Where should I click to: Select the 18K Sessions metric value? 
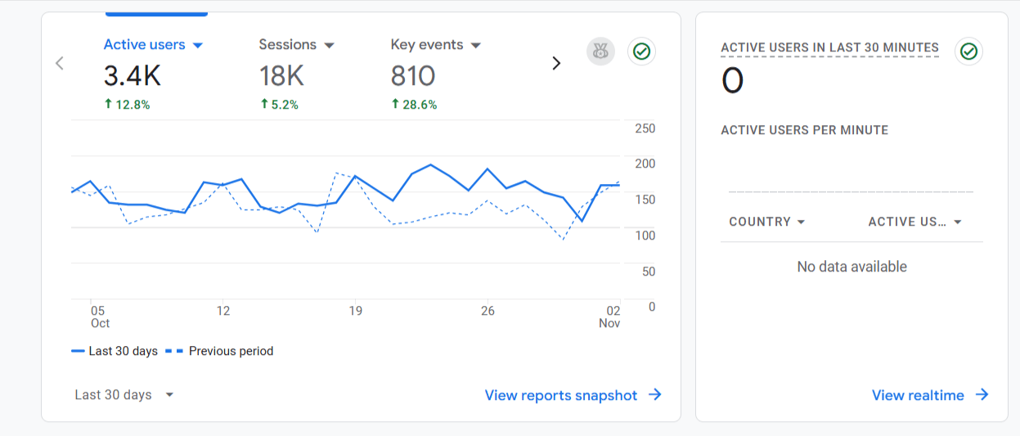click(281, 76)
